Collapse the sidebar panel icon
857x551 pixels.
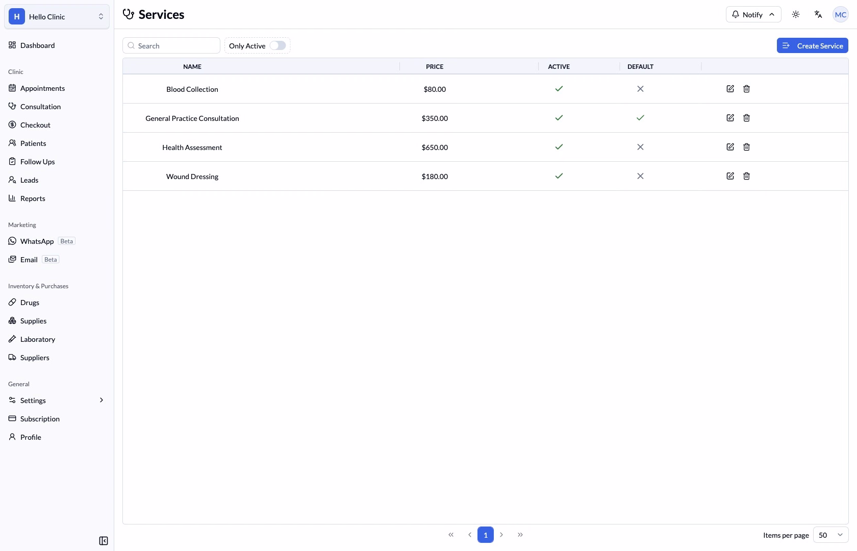[x=104, y=541]
